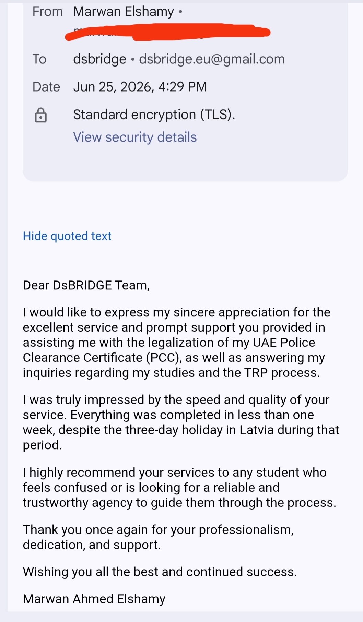363x622 pixels.
Task: Tap the paragraph mentioning Latvia three-day holiday
Action: point(181,422)
